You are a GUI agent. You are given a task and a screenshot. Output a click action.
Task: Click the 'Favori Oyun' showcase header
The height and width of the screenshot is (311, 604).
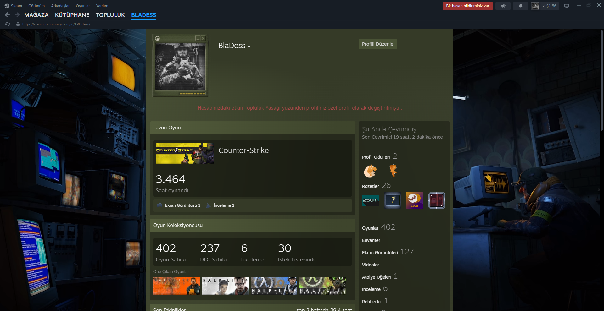253,128
